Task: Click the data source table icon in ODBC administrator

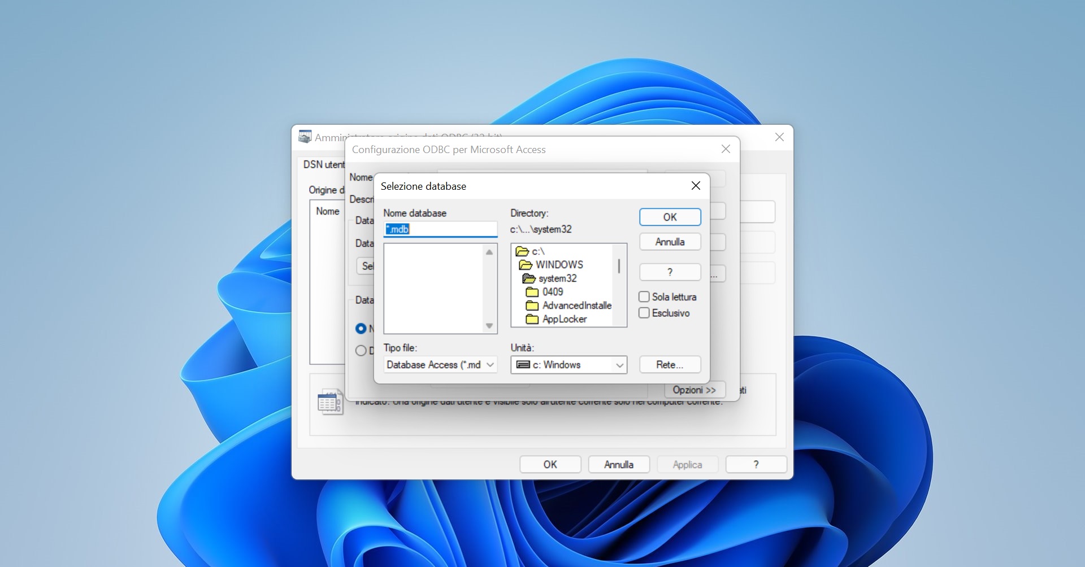Action: point(330,402)
